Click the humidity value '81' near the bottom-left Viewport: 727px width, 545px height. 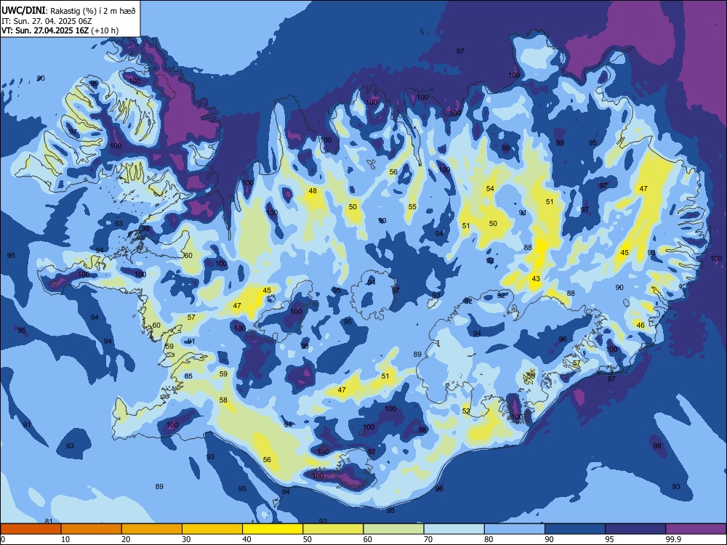(x=49, y=521)
